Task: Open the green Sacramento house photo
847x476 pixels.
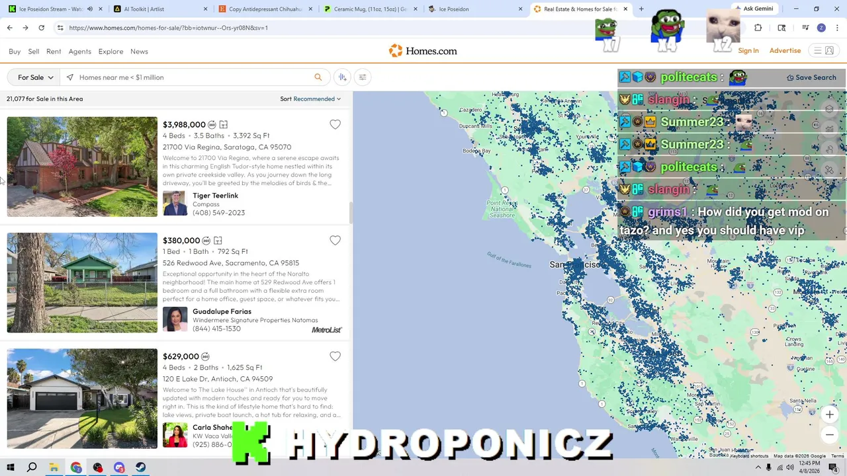Action: [x=82, y=282]
